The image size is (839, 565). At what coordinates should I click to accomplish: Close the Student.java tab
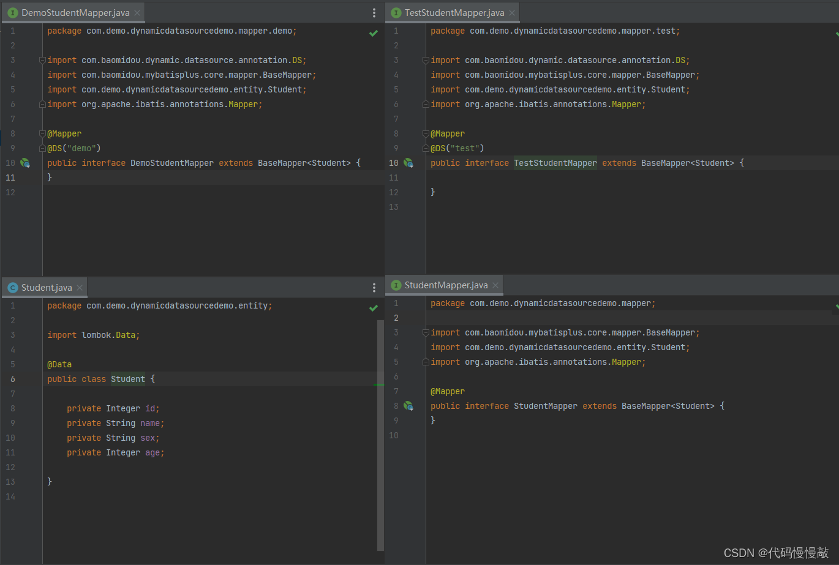click(80, 288)
